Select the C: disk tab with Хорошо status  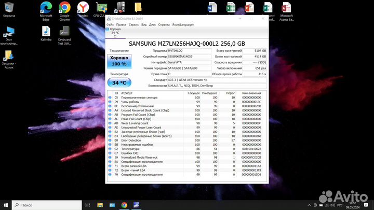click(x=115, y=33)
